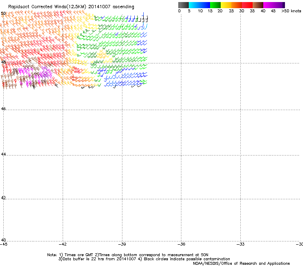The height and width of the screenshot is (266, 303).
Task: Click the red 30-35 knots color band
Action: pyautogui.click(x=247, y=5)
